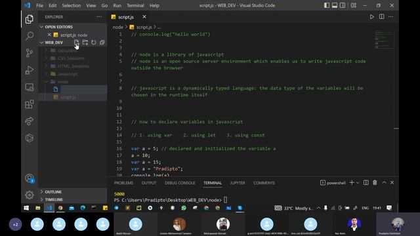This screenshot has width=420, height=236.
Task: Open the Live Share view
Action: [30, 121]
